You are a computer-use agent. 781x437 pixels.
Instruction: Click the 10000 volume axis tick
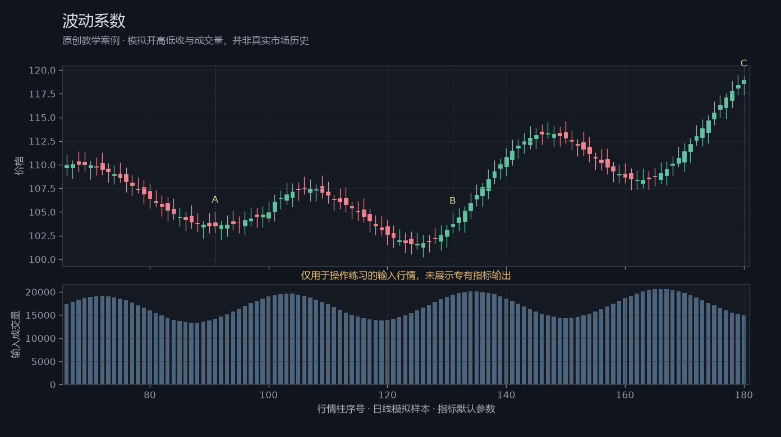41,339
